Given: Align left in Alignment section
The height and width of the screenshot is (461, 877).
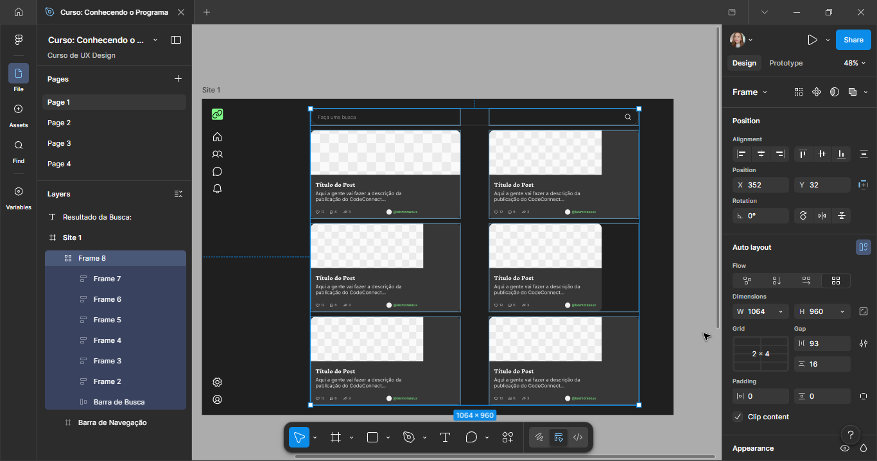Looking at the screenshot, I should click(x=742, y=154).
